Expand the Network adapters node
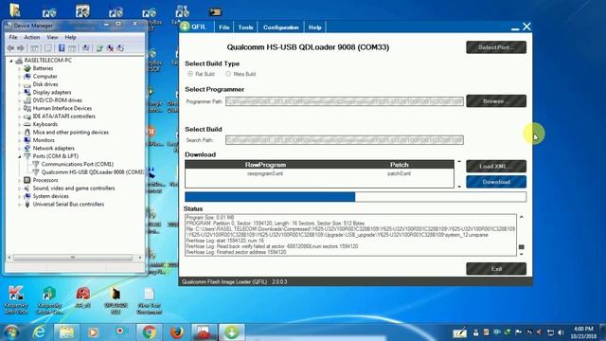This screenshot has width=606, height=341. (x=19, y=149)
